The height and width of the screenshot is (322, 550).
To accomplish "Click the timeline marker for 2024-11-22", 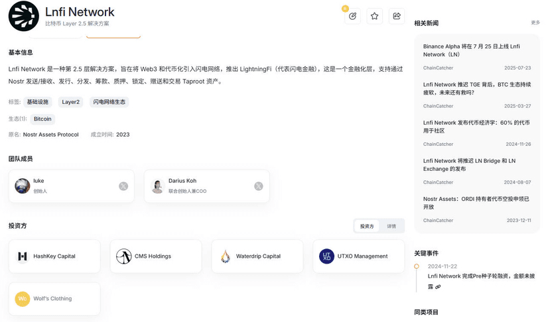I will (417, 266).
